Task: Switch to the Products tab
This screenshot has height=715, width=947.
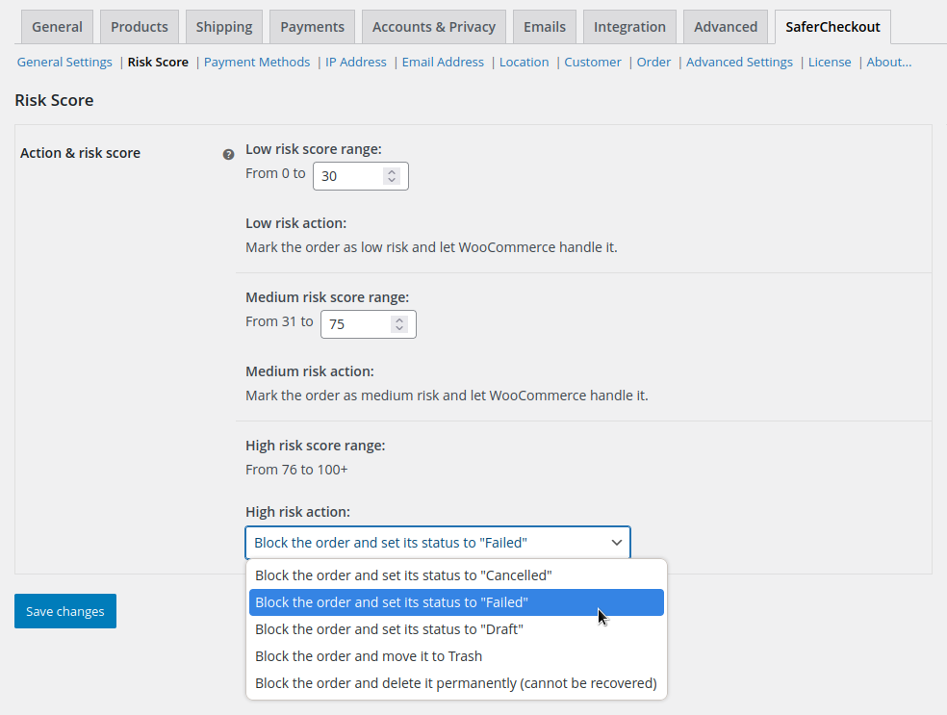Action: [x=140, y=27]
